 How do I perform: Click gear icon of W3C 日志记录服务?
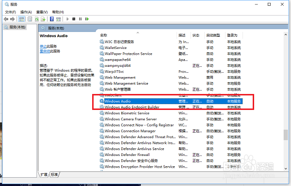(x=102, y=42)
